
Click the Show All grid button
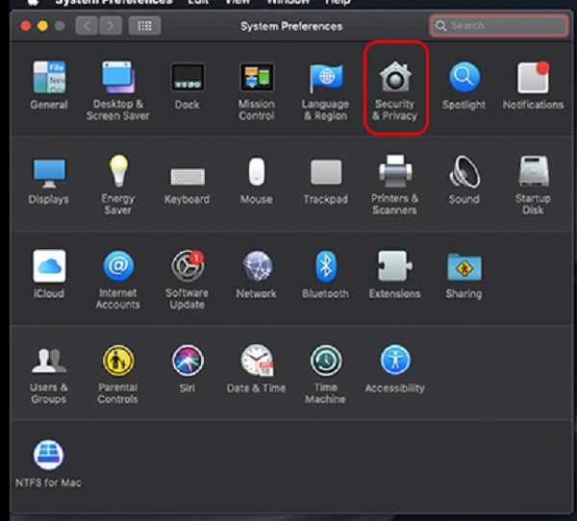[144, 26]
